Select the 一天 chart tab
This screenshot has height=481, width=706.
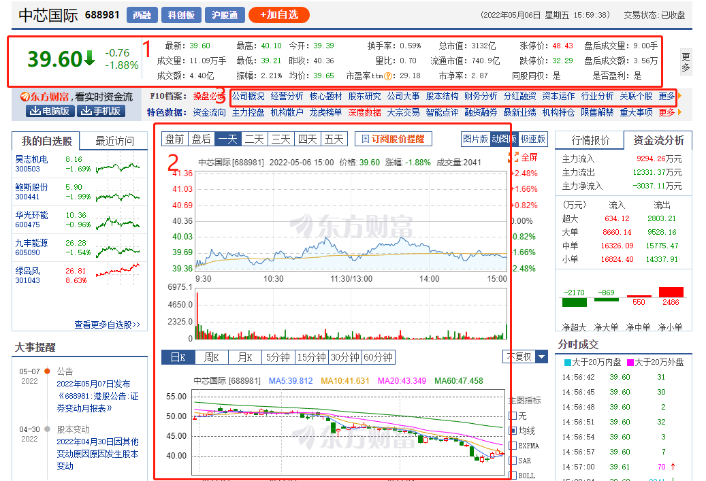(x=228, y=139)
